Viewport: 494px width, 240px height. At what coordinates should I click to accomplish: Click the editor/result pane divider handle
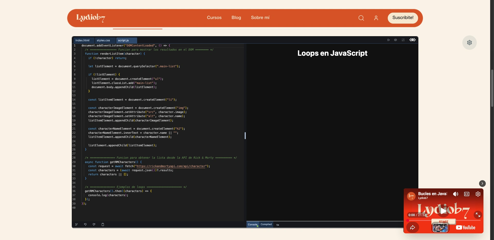pos(245,136)
